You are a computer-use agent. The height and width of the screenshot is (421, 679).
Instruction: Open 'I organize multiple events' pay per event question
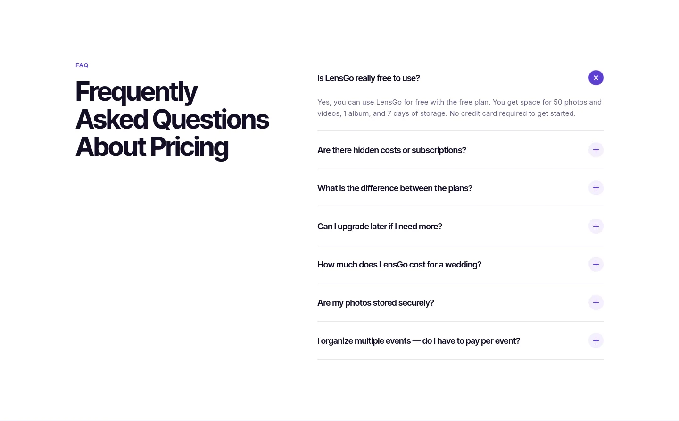point(460,340)
